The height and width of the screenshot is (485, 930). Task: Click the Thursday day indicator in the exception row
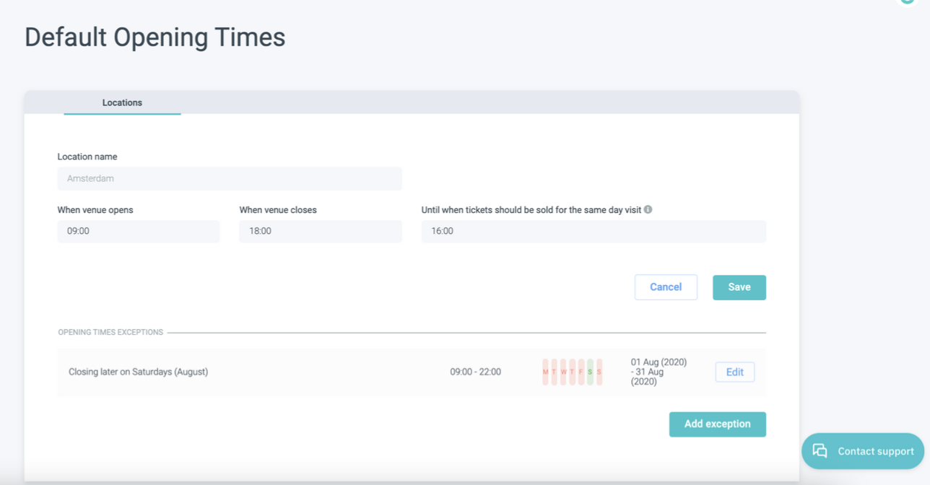(572, 372)
